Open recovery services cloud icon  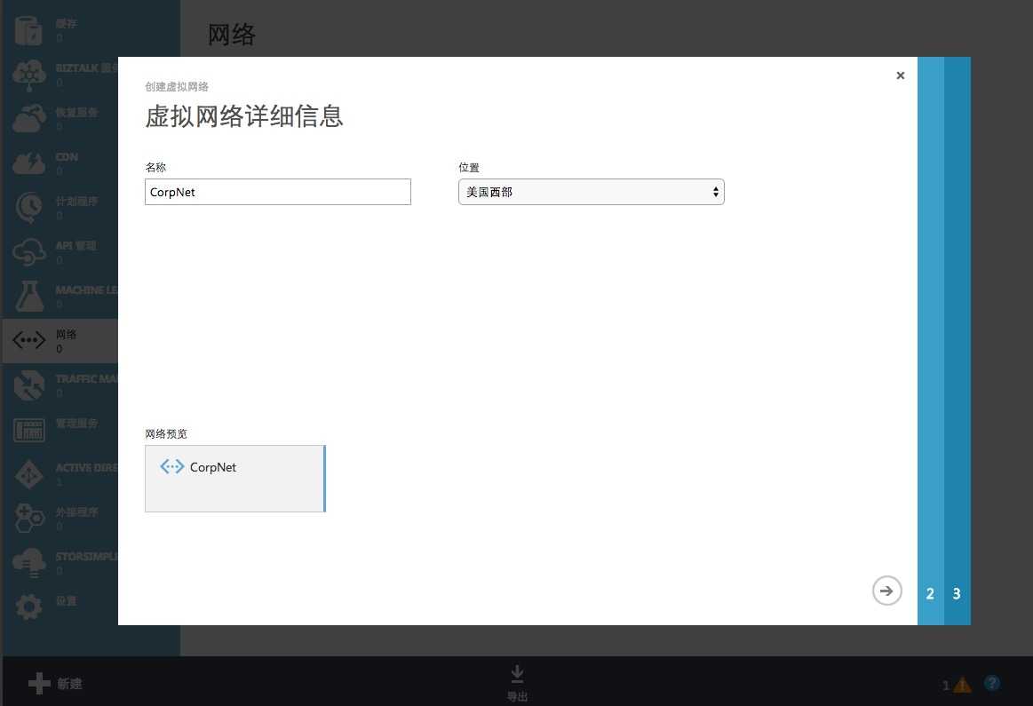29,118
